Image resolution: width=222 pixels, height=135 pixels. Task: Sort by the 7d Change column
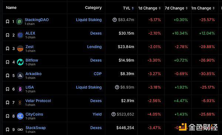click(176, 8)
